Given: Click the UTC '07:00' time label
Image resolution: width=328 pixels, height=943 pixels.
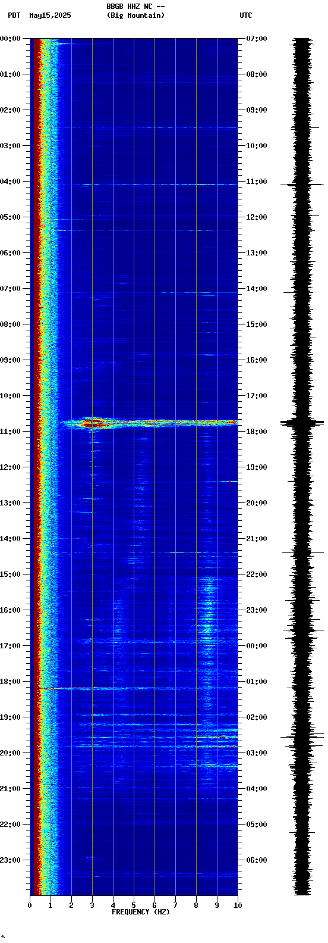Looking at the screenshot, I should tap(257, 39).
